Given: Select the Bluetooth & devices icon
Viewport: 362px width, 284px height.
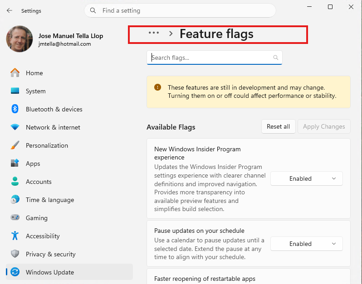Looking at the screenshot, I should [x=15, y=109].
